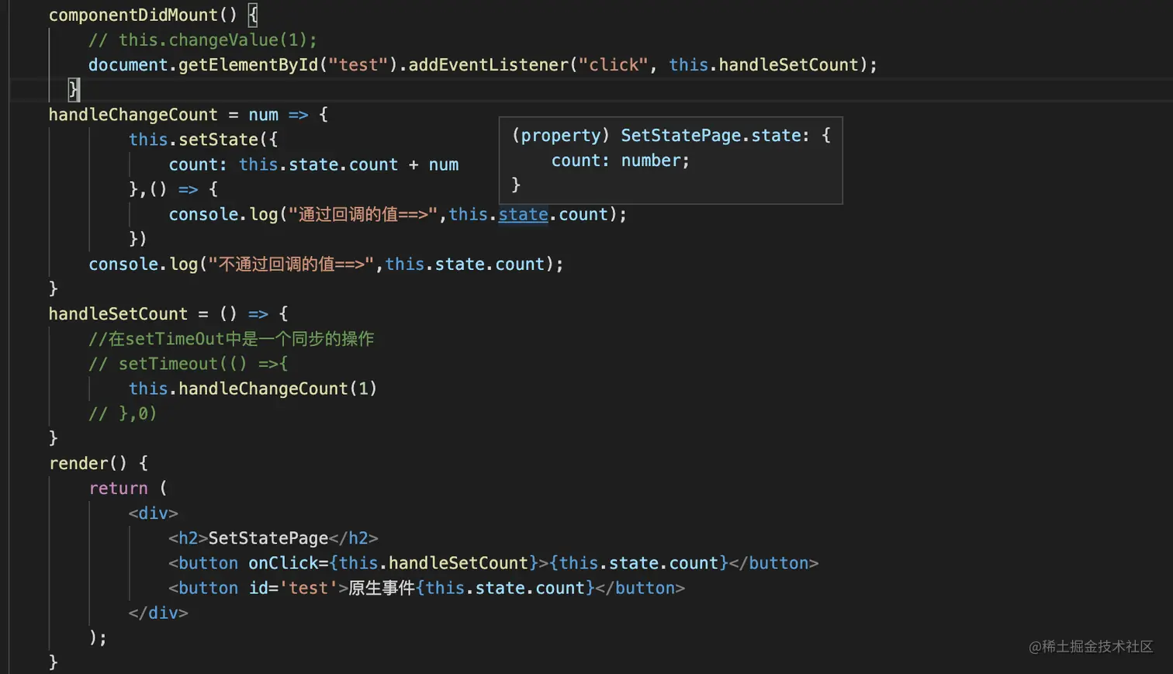Click componentDidMount method name
The image size is (1173, 674).
tap(133, 15)
